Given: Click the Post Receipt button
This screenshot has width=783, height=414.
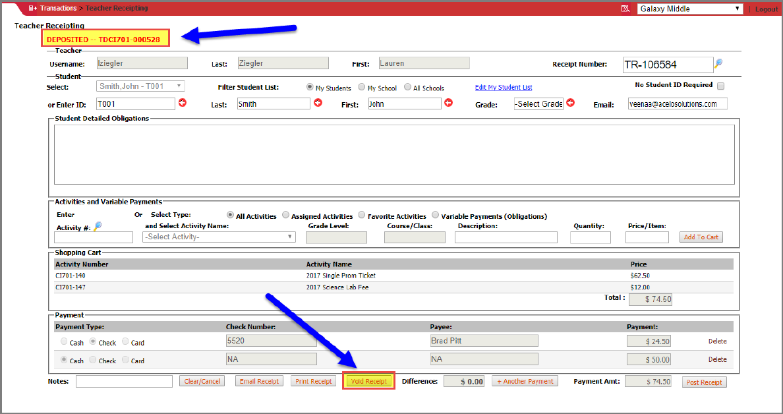Looking at the screenshot, I should click(x=704, y=382).
